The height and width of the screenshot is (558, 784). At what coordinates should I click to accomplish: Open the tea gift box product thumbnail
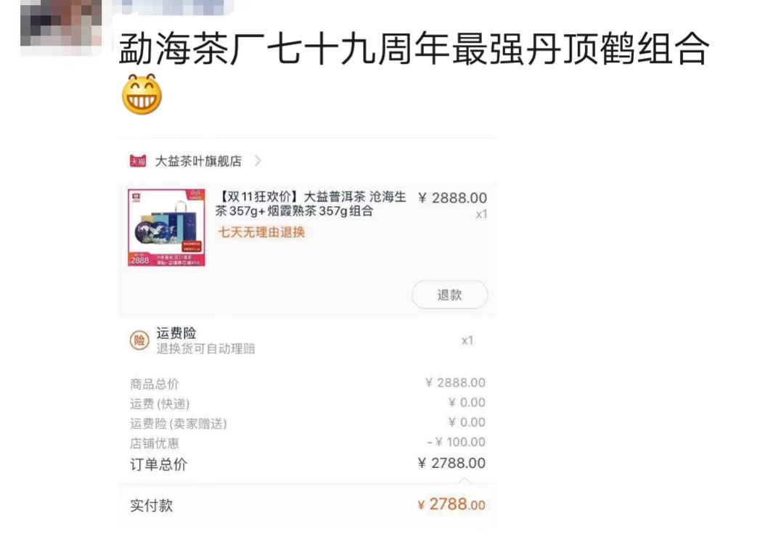coord(166,228)
